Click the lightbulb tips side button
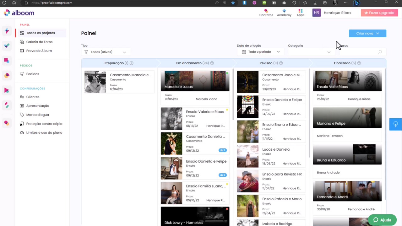The image size is (402, 226). (395, 124)
